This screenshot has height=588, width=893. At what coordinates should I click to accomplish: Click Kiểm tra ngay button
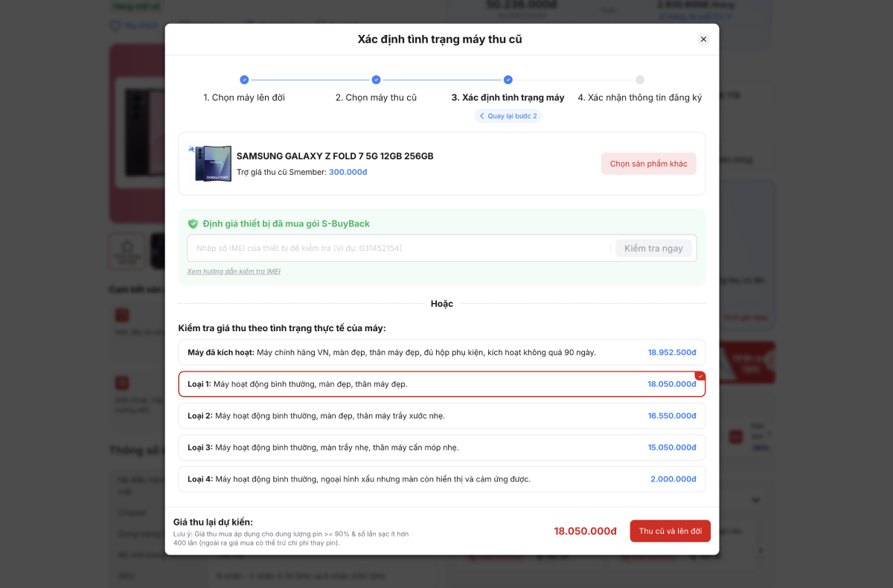[x=653, y=248]
